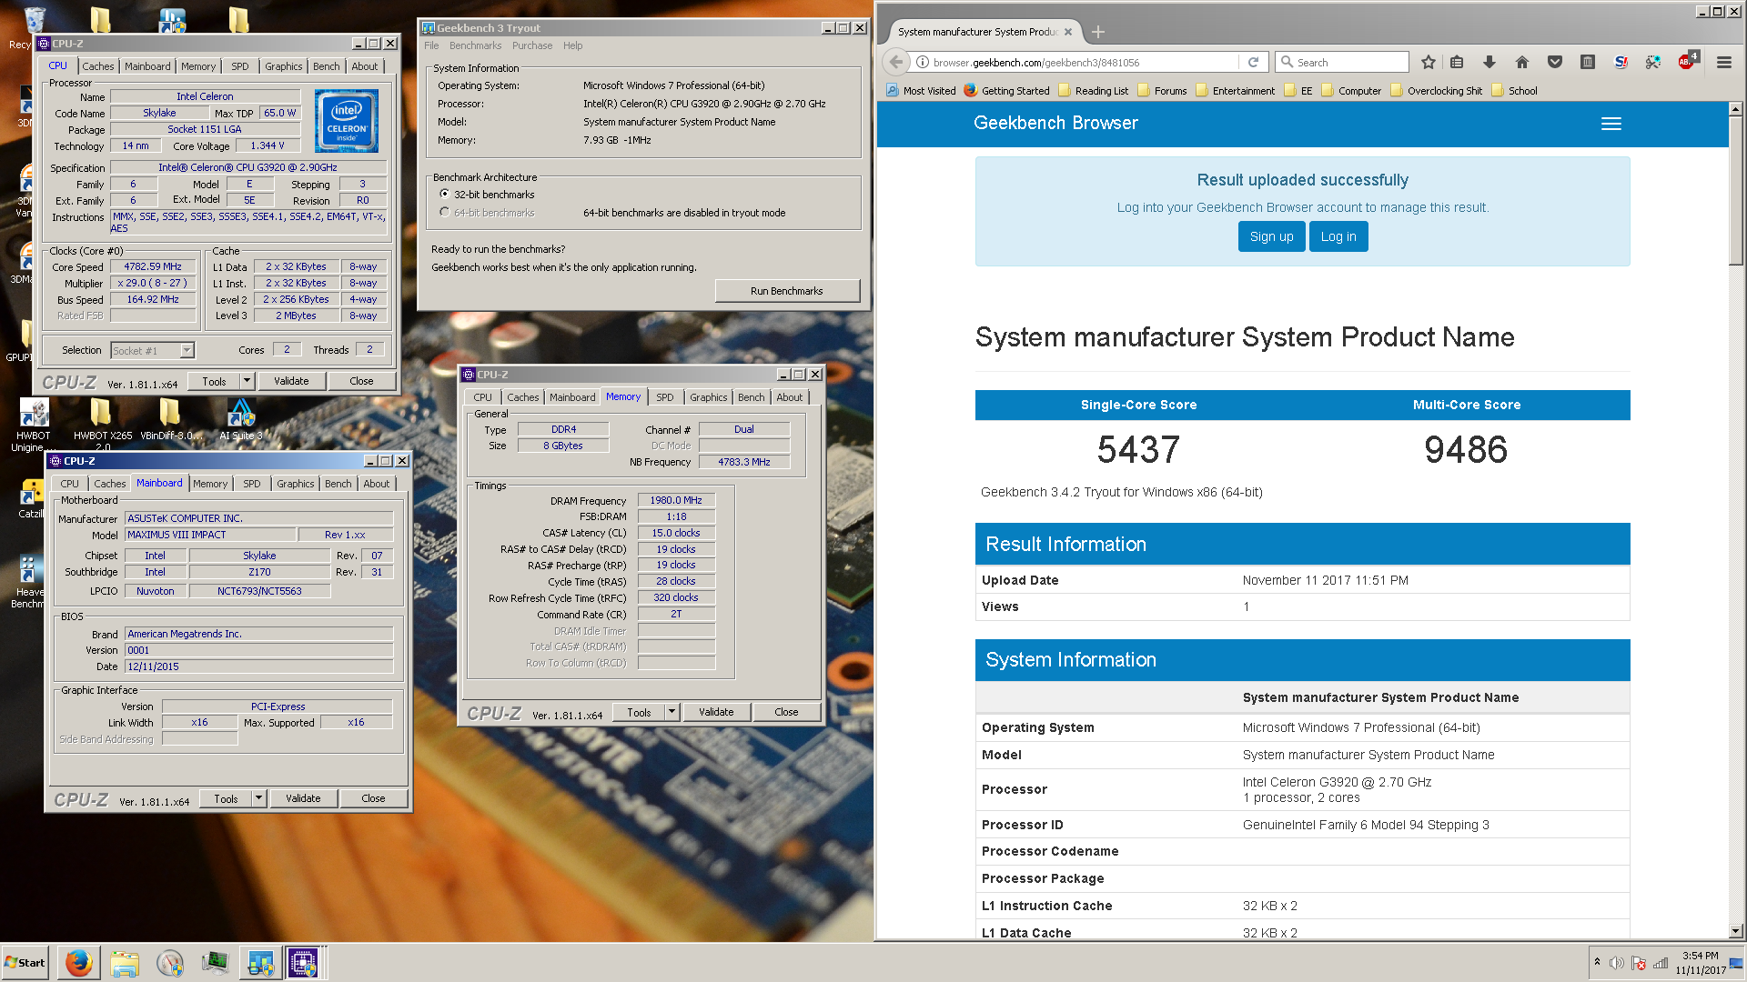This screenshot has width=1747, height=982.
Task: Open Geekbench Help menu
Action: [572, 45]
